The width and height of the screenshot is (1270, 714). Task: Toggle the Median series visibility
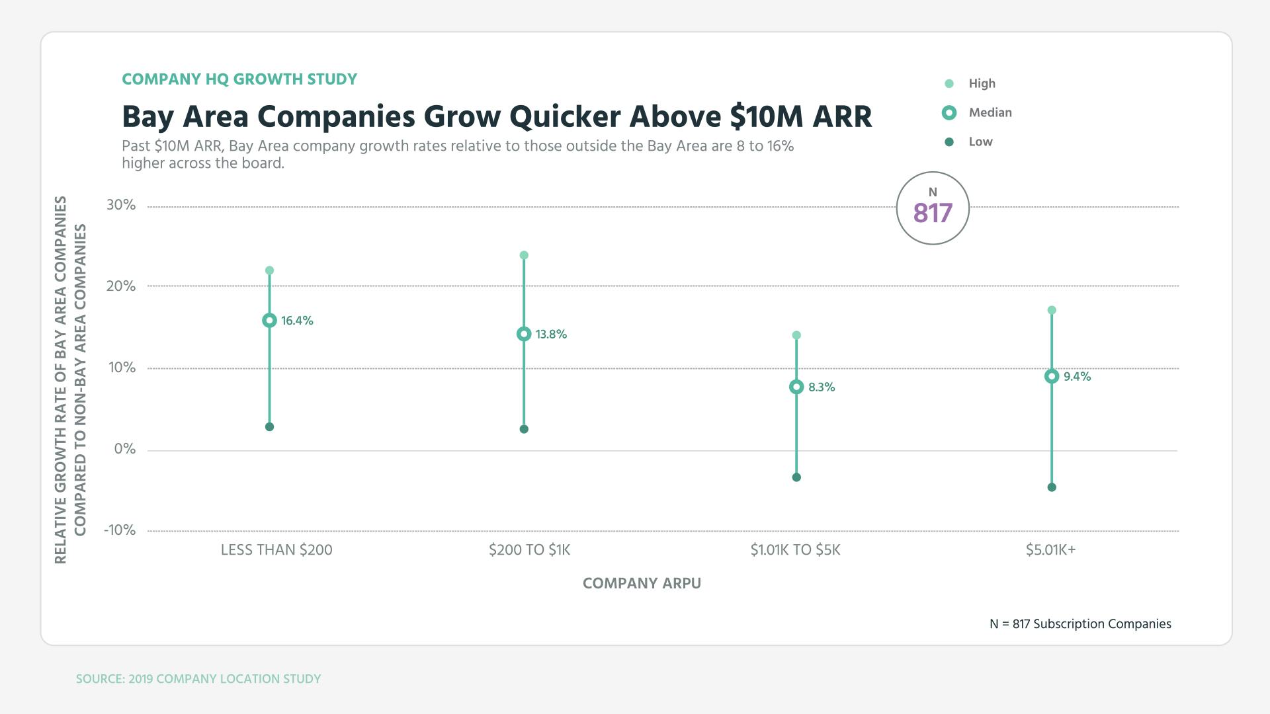[991, 112]
